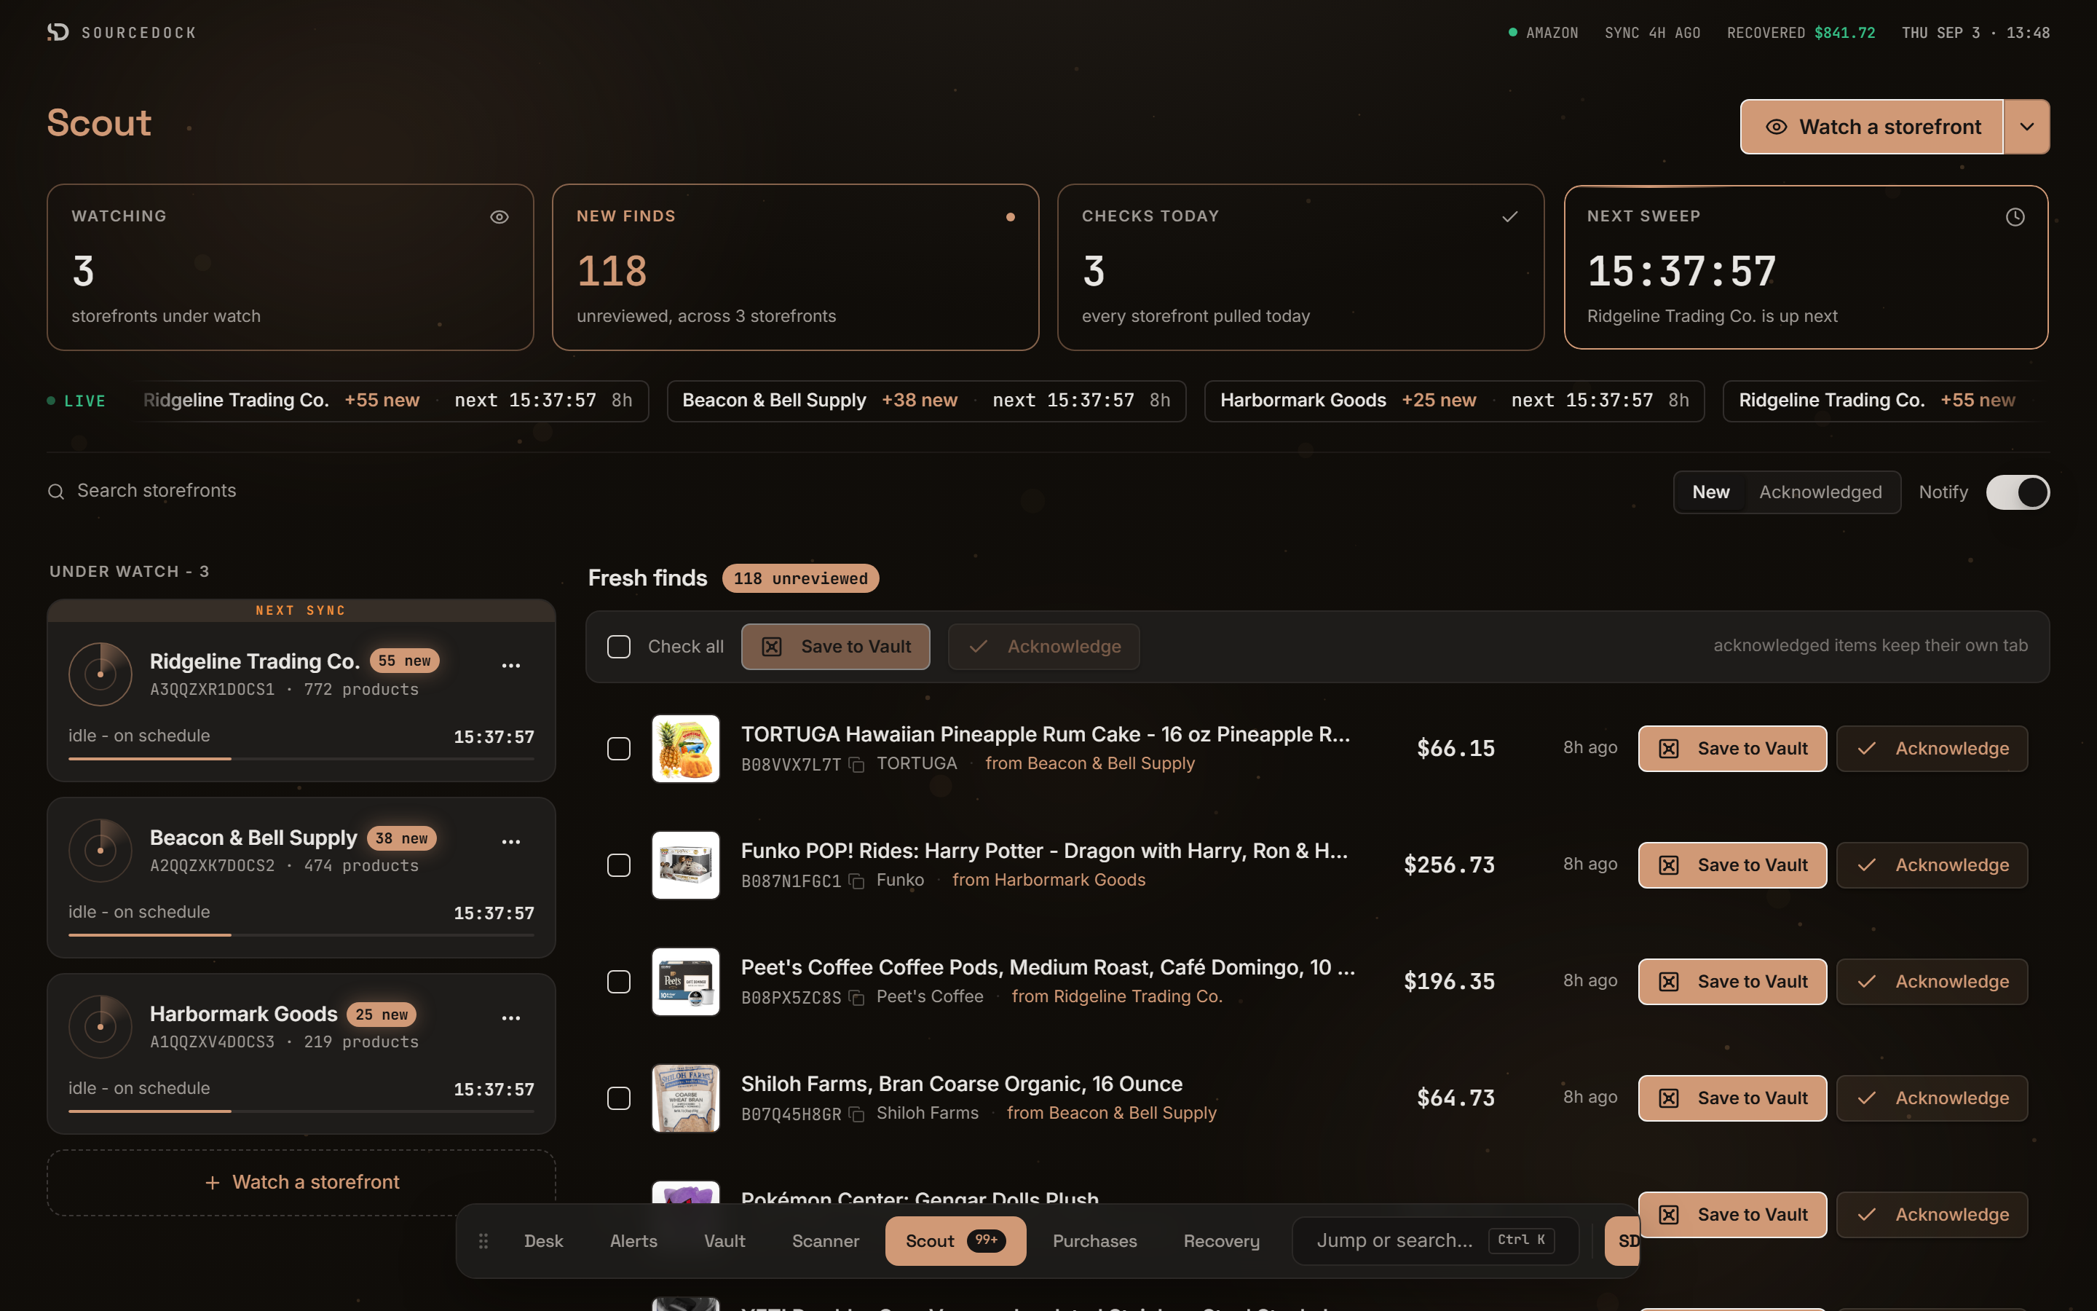Acknowledge the Peet's Coffee Pods find
The width and height of the screenshot is (2097, 1311).
pos(1932,982)
